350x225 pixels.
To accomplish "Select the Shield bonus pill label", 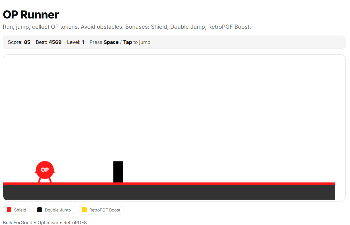I will click(x=20, y=210).
